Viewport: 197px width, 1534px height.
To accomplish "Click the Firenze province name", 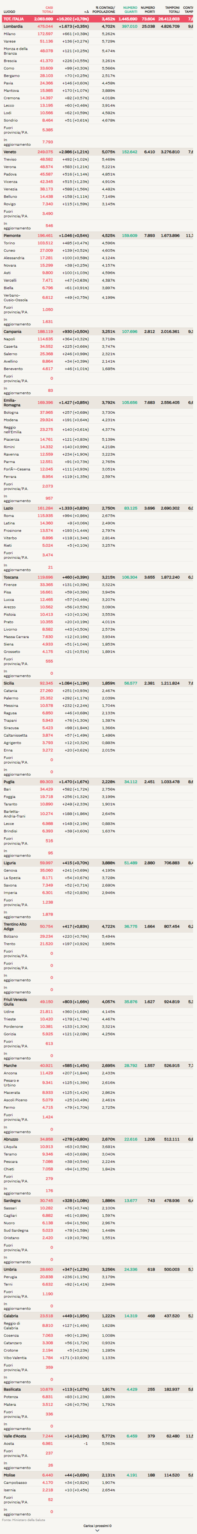I will coord(10,585).
